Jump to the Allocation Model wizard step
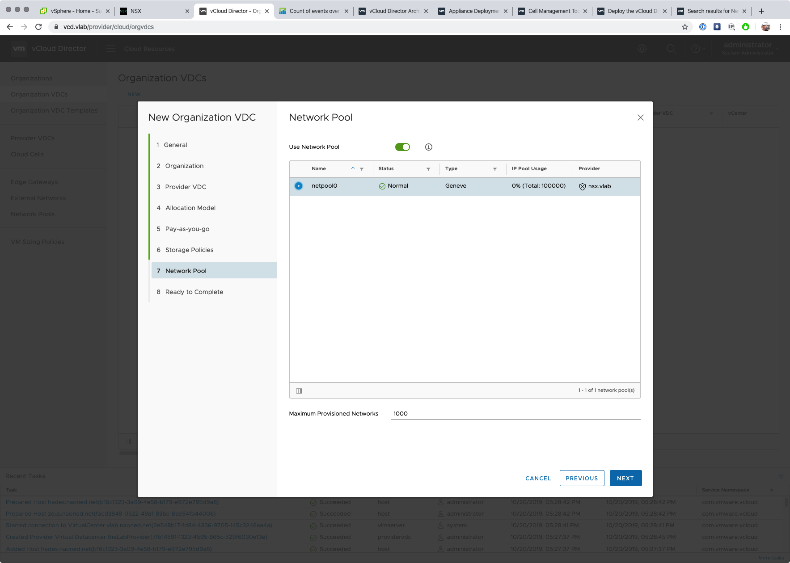Viewport: 790px width, 563px height. click(x=190, y=208)
